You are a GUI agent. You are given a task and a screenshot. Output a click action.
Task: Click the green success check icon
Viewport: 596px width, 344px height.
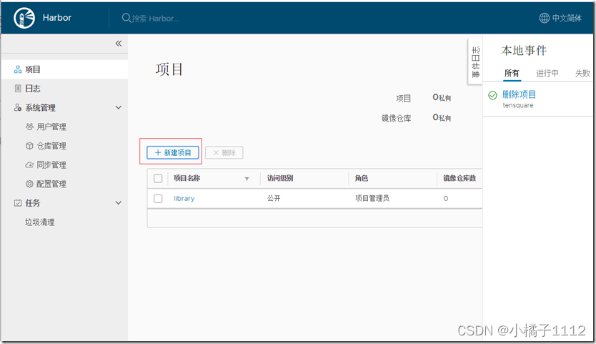[492, 95]
